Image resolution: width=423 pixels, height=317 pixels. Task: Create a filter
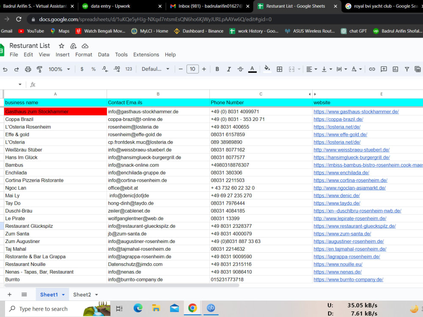click(x=407, y=69)
